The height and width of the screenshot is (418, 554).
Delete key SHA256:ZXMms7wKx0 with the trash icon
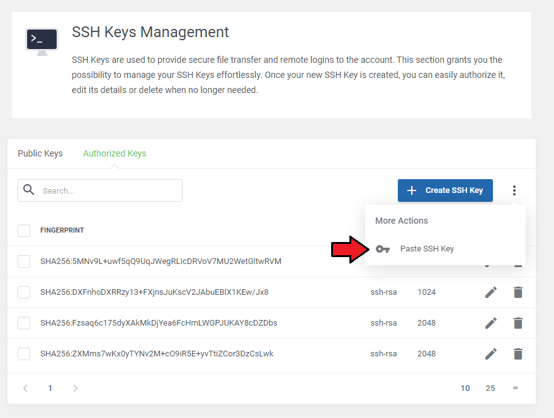(x=518, y=353)
